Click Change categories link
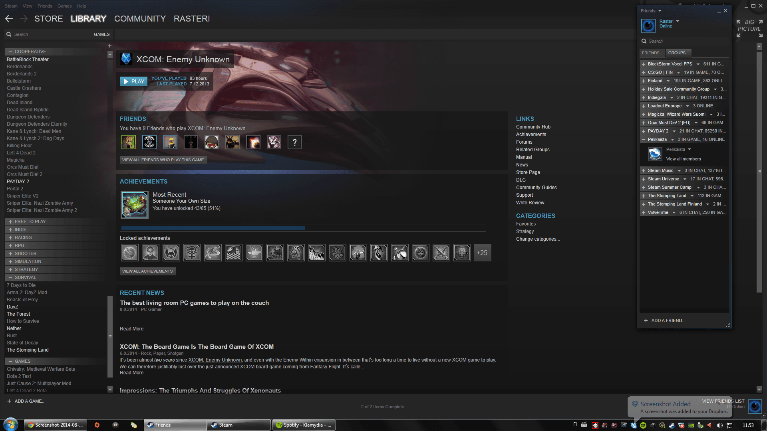The image size is (767, 431). click(538, 239)
